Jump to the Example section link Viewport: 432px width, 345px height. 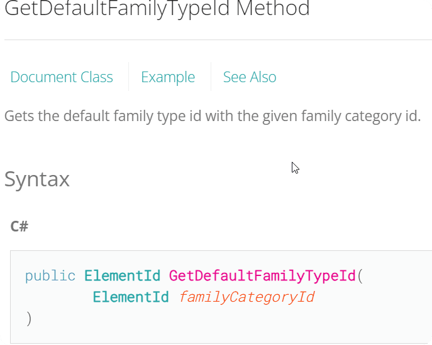168,77
